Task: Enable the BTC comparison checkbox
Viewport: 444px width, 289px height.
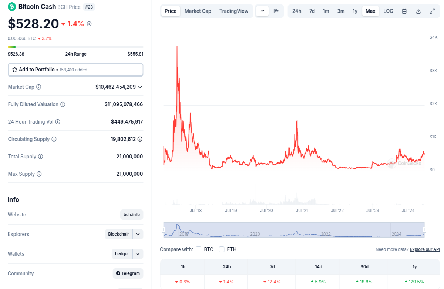Action: [199, 249]
